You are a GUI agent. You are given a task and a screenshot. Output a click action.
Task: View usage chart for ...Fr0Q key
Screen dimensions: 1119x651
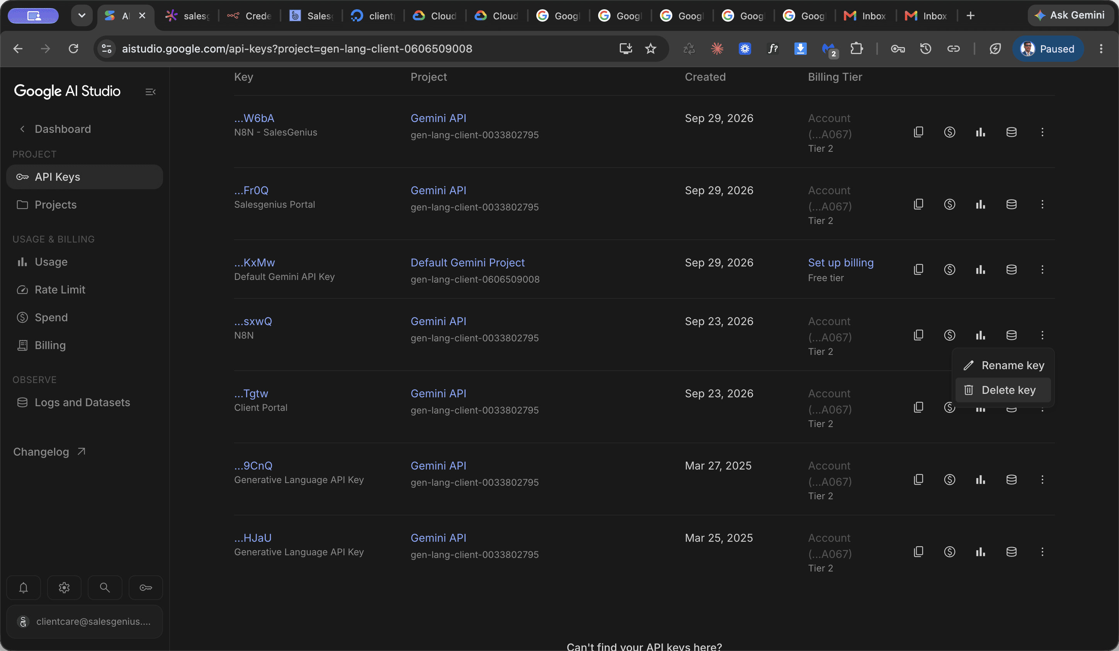(x=980, y=204)
